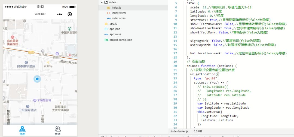Open index.js in the file tree
The image size is (294, 137).
pyautogui.click(x=117, y=8)
